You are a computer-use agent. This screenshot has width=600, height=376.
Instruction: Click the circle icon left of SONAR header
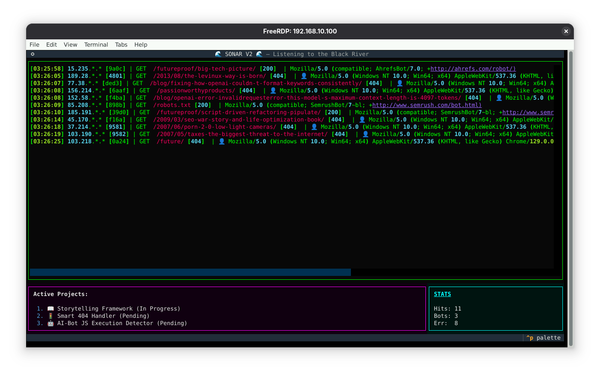tap(33, 54)
